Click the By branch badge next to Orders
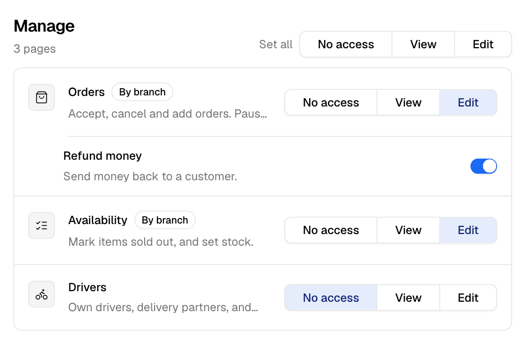Image resolution: width=532 pixels, height=355 pixels. (142, 92)
